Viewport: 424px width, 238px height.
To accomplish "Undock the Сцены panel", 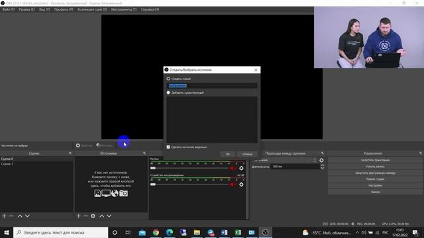I will click(x=70, y=153).
